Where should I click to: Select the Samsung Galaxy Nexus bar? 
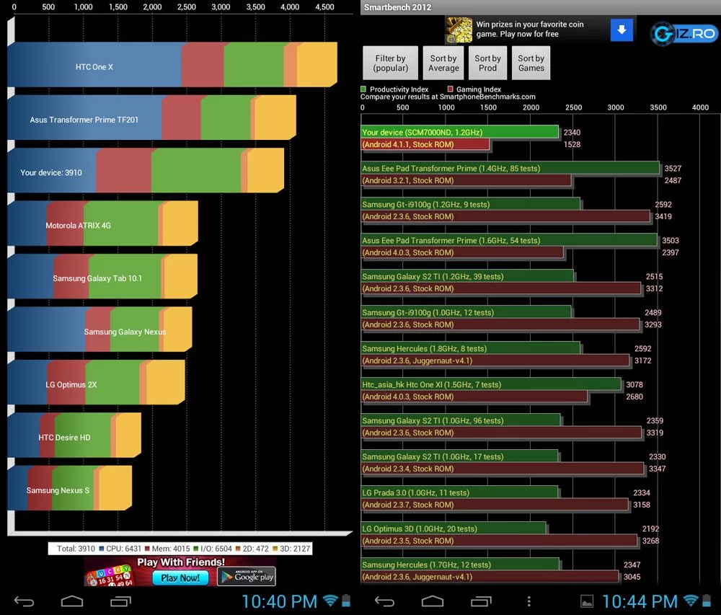tap(99, 329)
